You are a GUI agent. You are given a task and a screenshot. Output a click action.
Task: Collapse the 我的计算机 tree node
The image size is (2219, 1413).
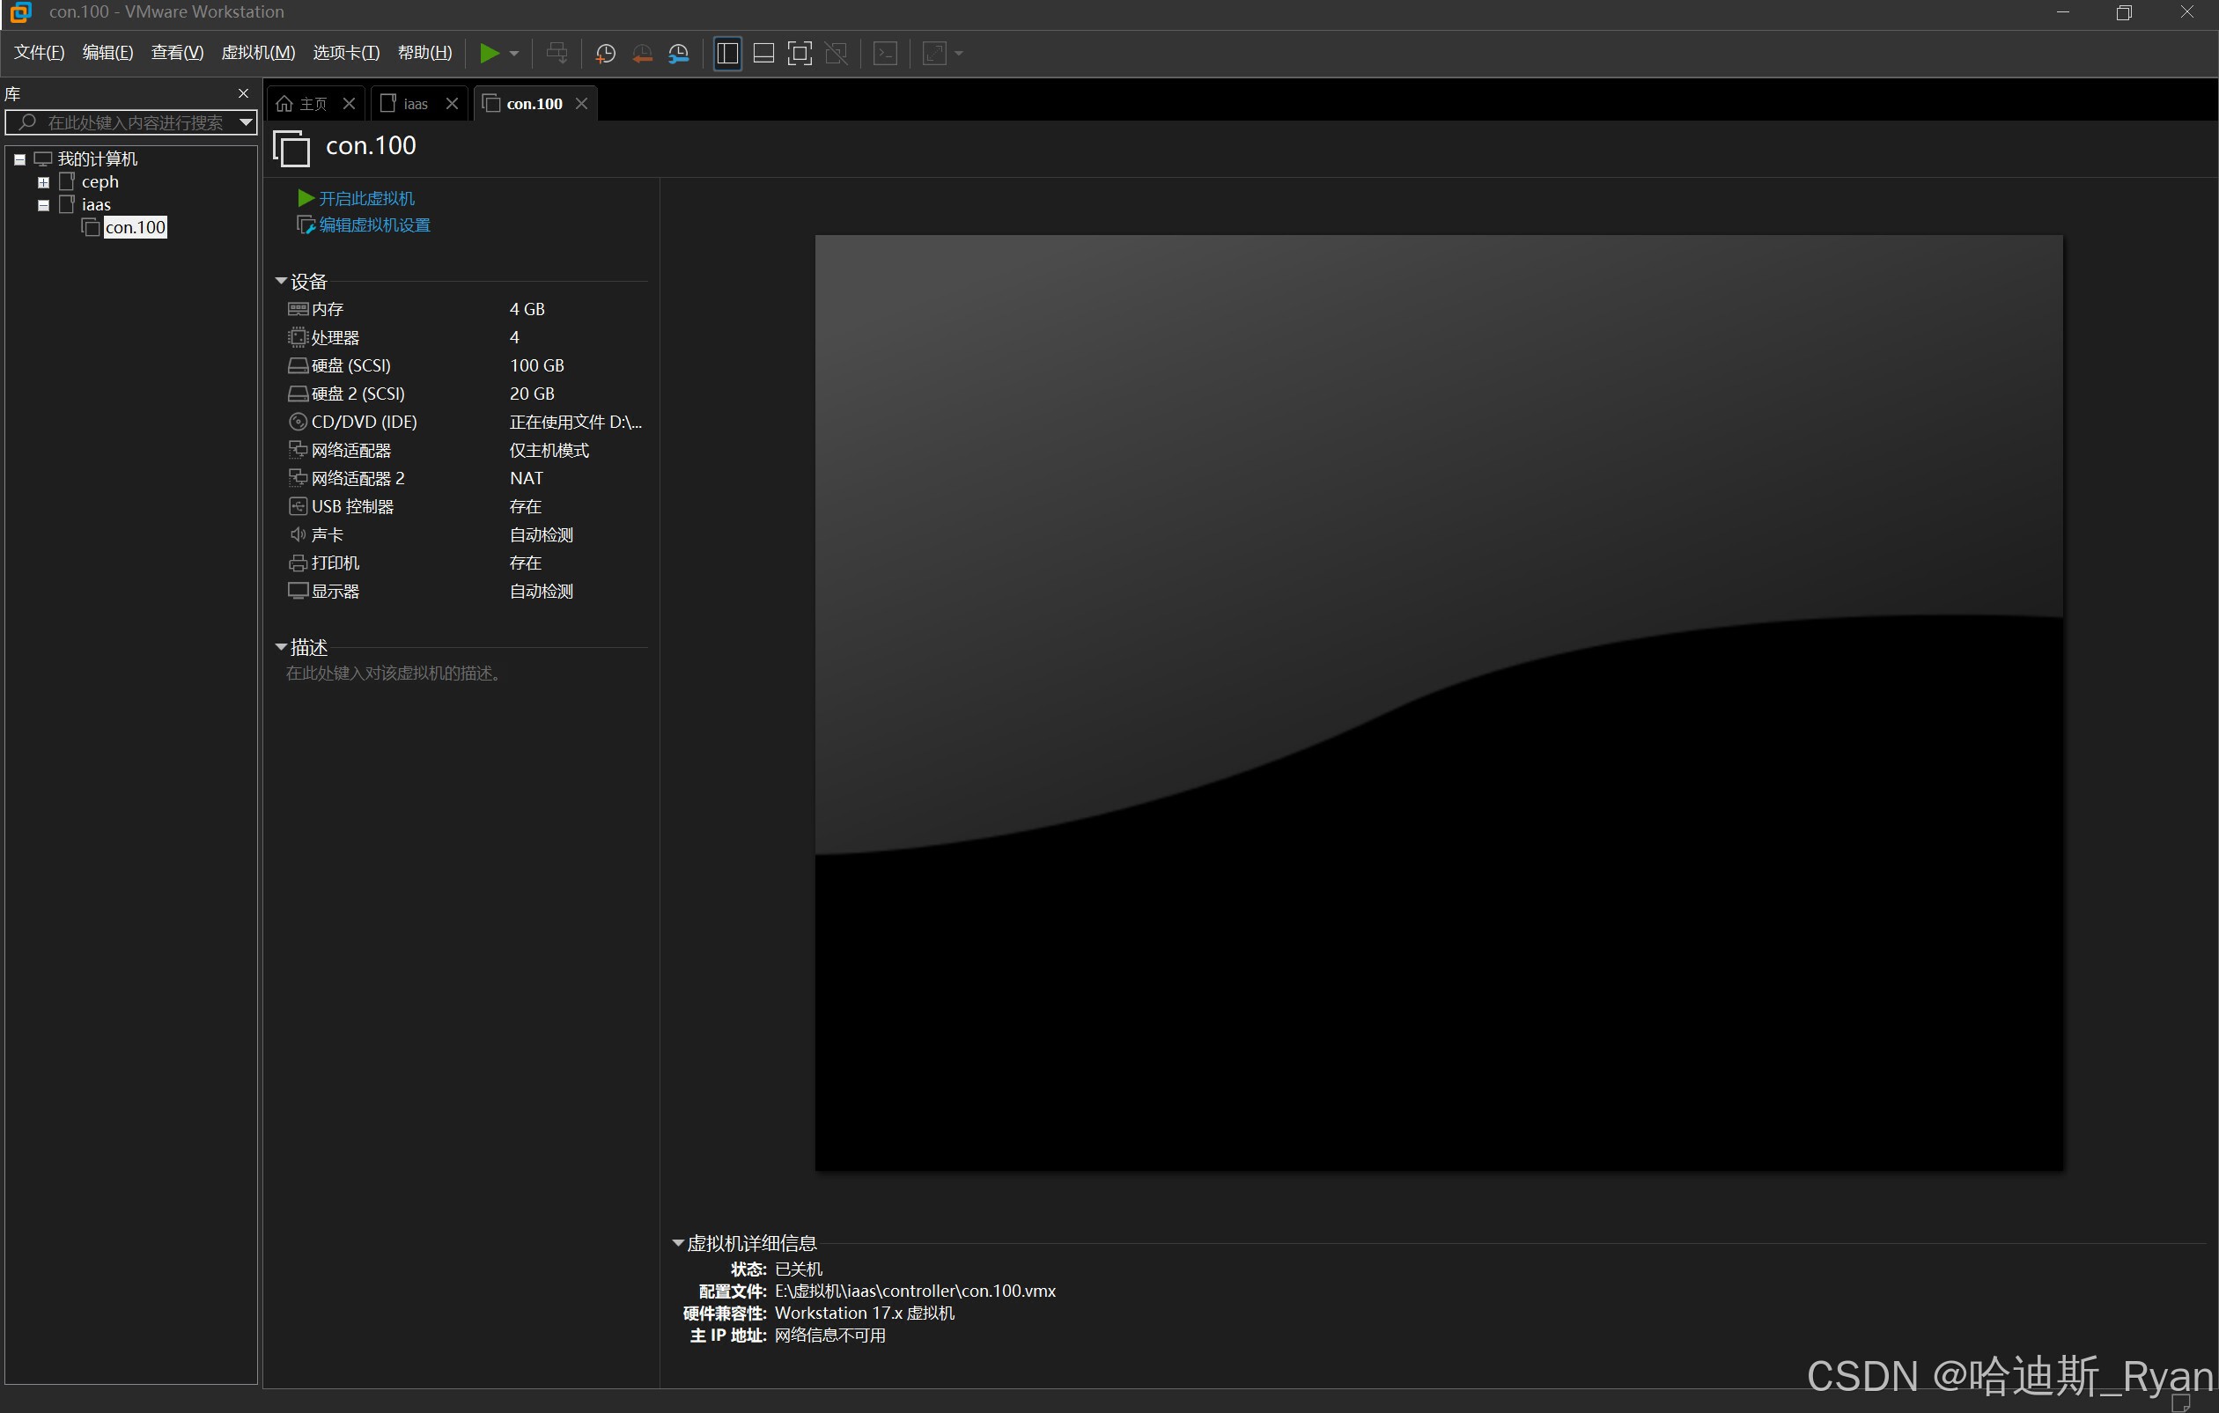(x=19, y=159)
